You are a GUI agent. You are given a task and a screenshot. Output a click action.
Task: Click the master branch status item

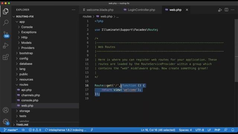click(x=11, y=130)
